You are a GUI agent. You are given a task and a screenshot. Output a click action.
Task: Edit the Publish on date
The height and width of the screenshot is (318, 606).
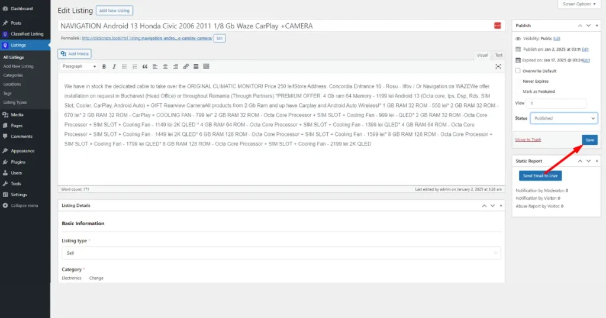pos(585,50)
